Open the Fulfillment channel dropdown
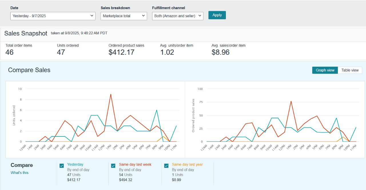This screenshot has width=366, height=190. tap(178, 16)
